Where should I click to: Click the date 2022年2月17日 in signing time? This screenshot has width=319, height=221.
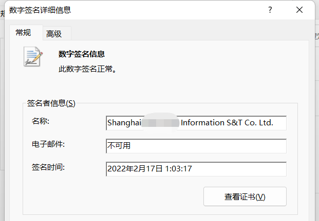(135, 168)
